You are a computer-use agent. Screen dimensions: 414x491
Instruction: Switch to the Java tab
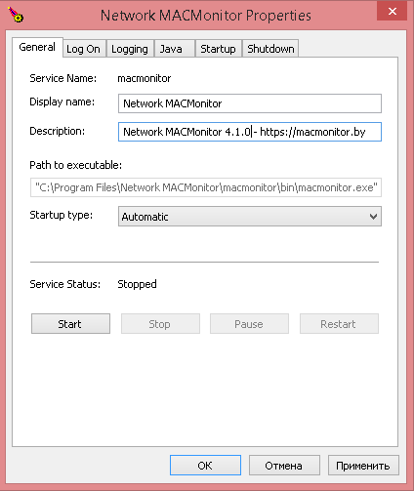175,49
